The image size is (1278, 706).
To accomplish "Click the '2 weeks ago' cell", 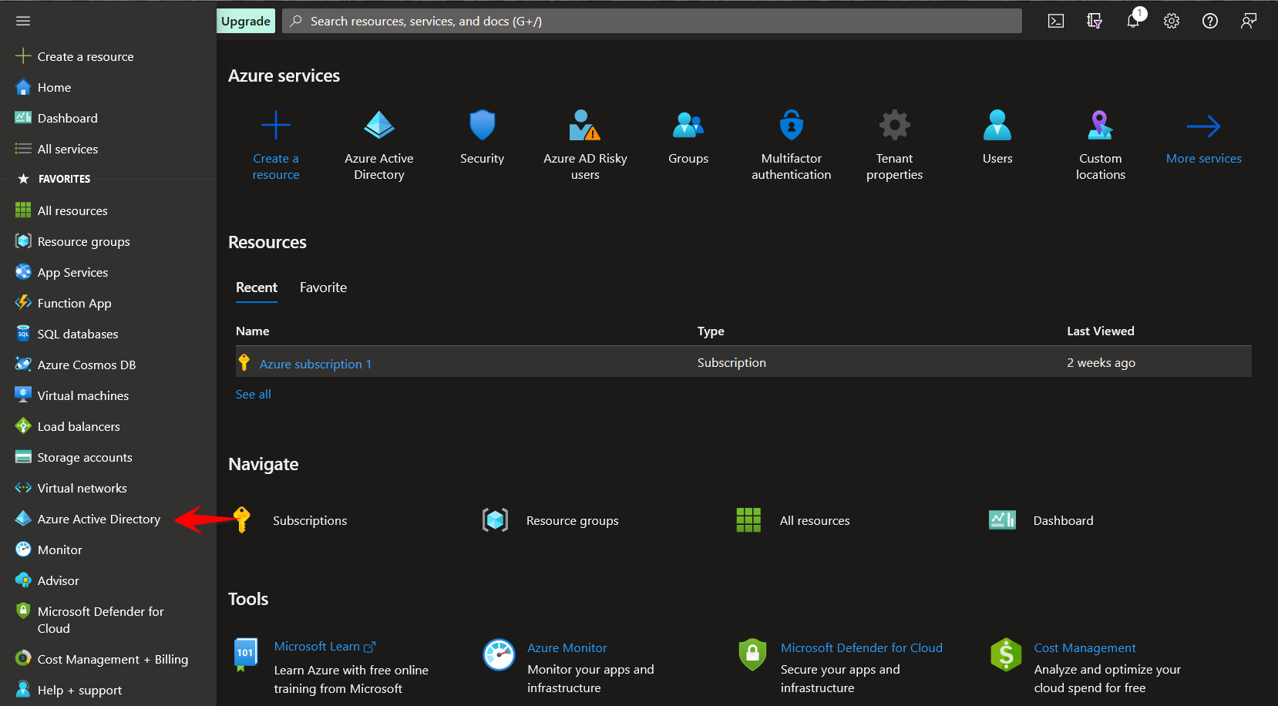I will coord(1101,362).
